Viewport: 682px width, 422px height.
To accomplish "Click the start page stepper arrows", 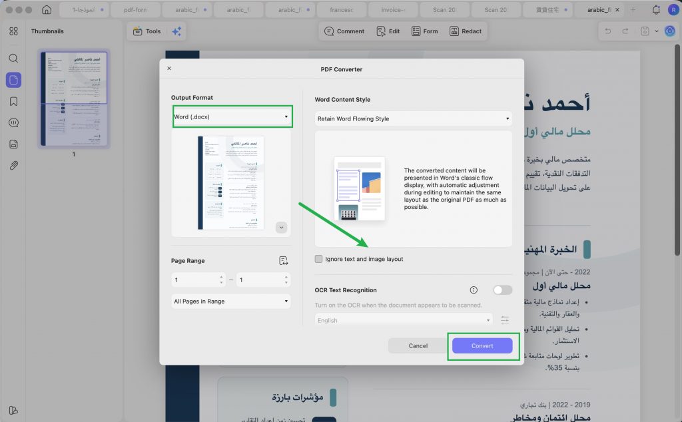I will (221, 280).
